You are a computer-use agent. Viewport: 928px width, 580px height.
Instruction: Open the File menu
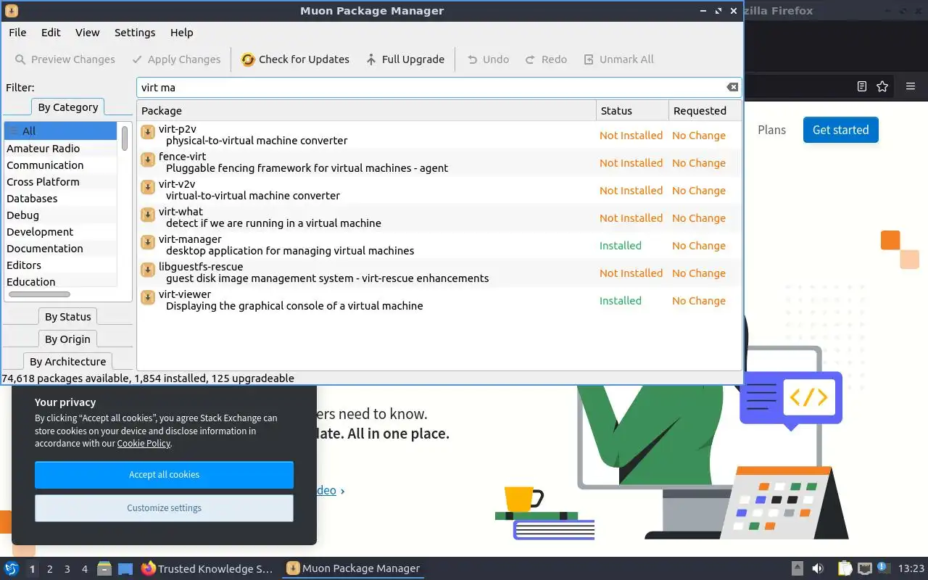point(17,33)
